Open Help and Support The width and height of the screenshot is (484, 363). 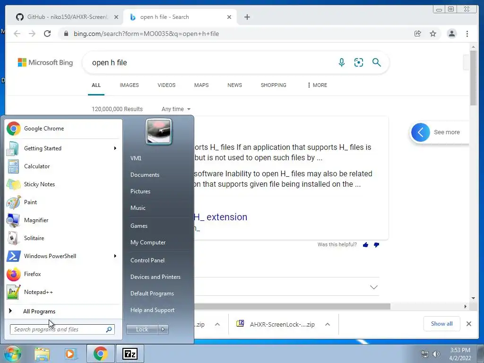(152, 310)
